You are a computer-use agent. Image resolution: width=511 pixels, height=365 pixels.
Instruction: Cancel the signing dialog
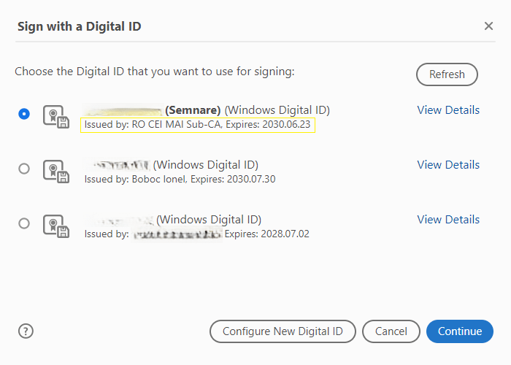(x=391, y=331)
